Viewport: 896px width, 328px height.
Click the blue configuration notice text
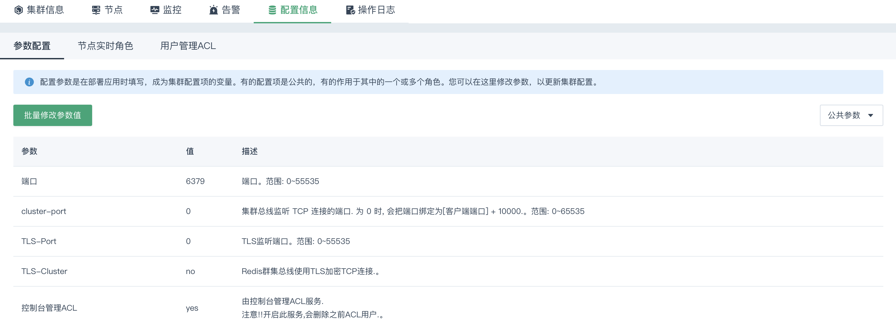point(320,82)
